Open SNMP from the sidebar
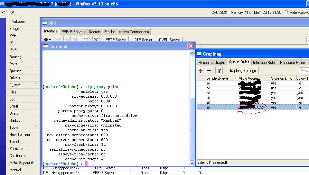The height and width of the screenshot is (175, 309). [14, 106]
